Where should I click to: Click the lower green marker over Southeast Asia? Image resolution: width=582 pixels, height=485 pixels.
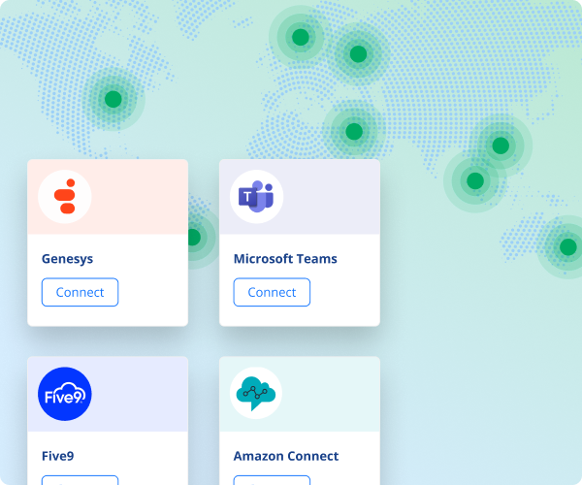click(x=475, y=180)
